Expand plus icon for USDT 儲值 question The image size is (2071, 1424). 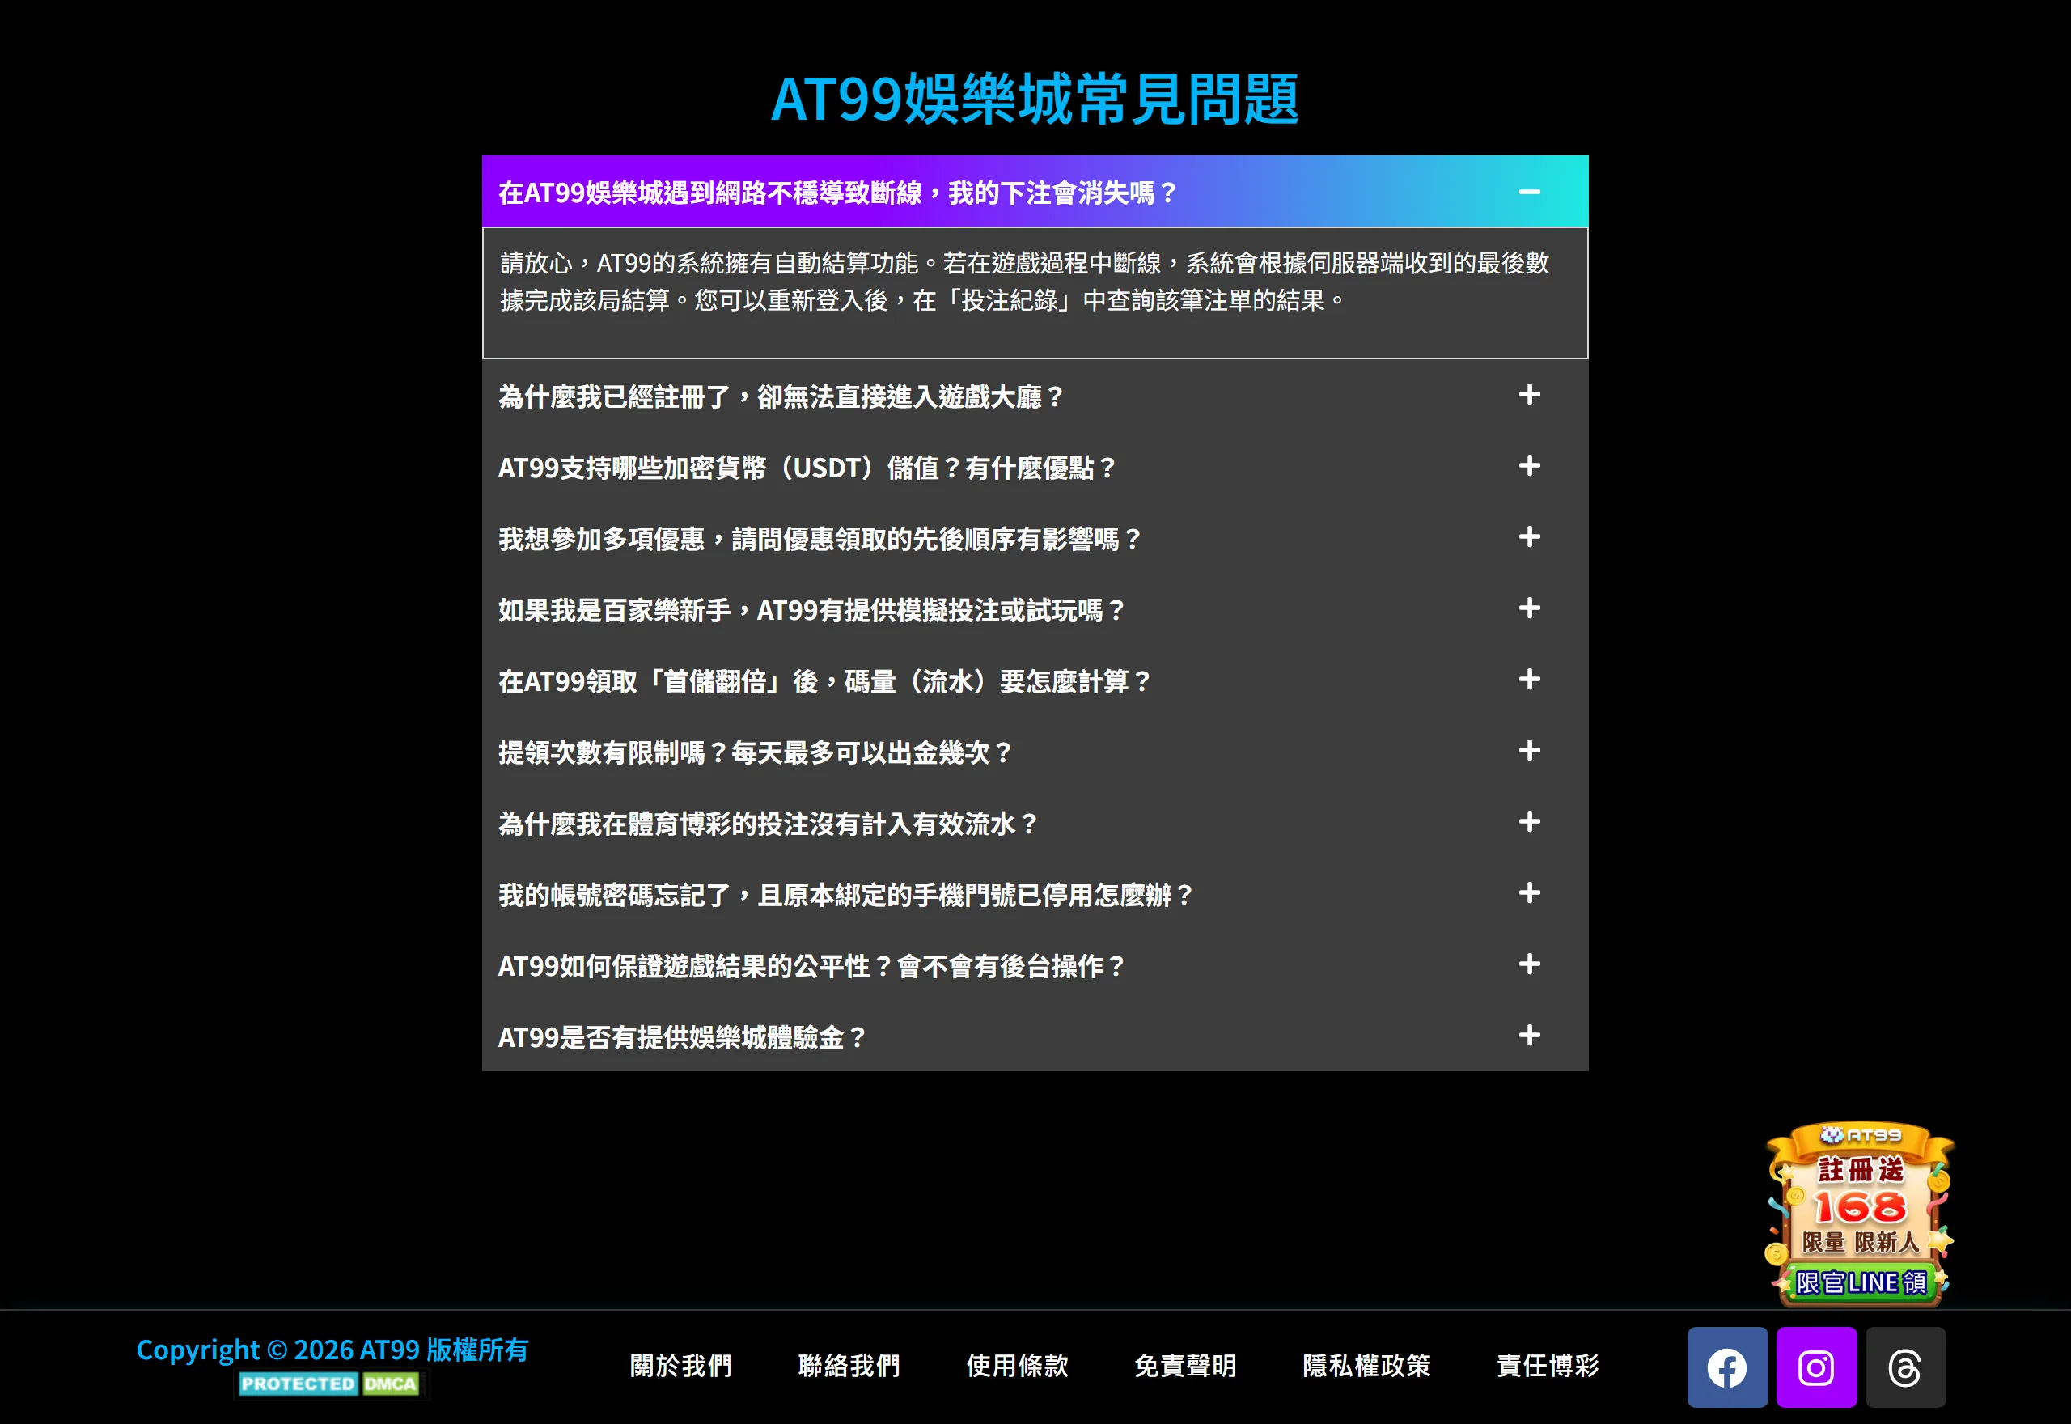point(1530,467)
